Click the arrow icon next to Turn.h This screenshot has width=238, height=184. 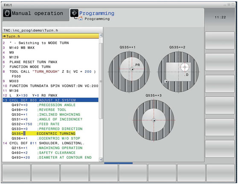(4, 36)
